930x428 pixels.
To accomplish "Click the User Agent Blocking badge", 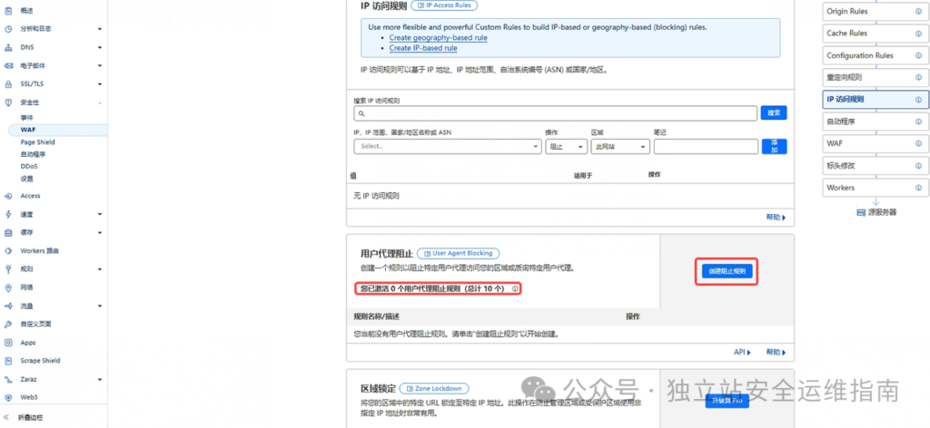I will (459, 253).
